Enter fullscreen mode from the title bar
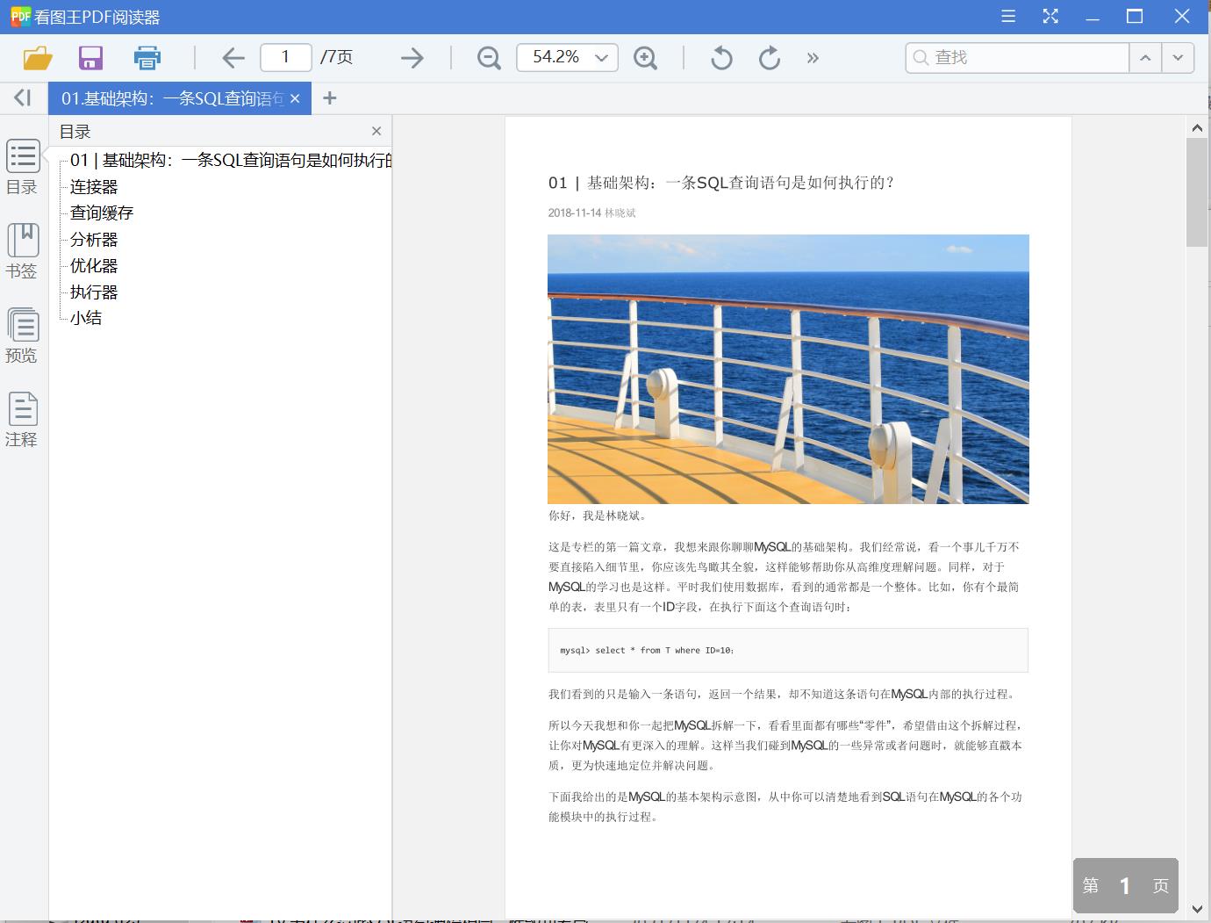 (1050, 16)
